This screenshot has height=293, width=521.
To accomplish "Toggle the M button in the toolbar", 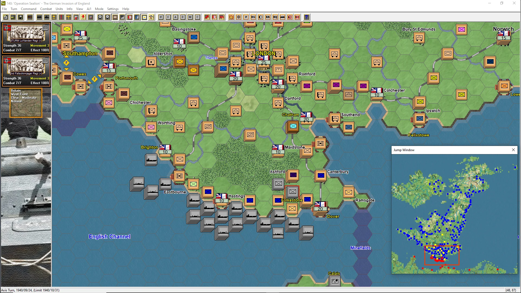I will [190, 17].
